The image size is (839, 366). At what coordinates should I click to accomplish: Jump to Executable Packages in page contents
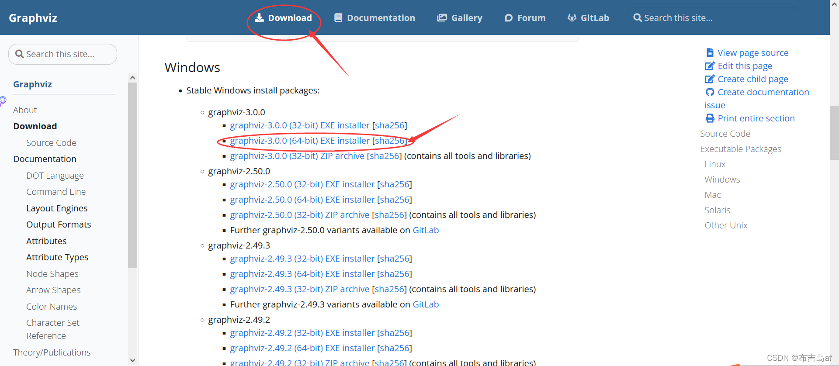[741, 149]
